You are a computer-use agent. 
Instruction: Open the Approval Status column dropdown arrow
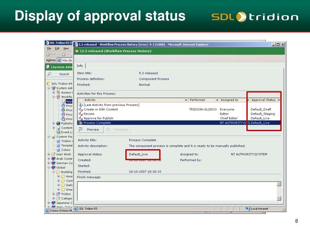pos(279,100)
